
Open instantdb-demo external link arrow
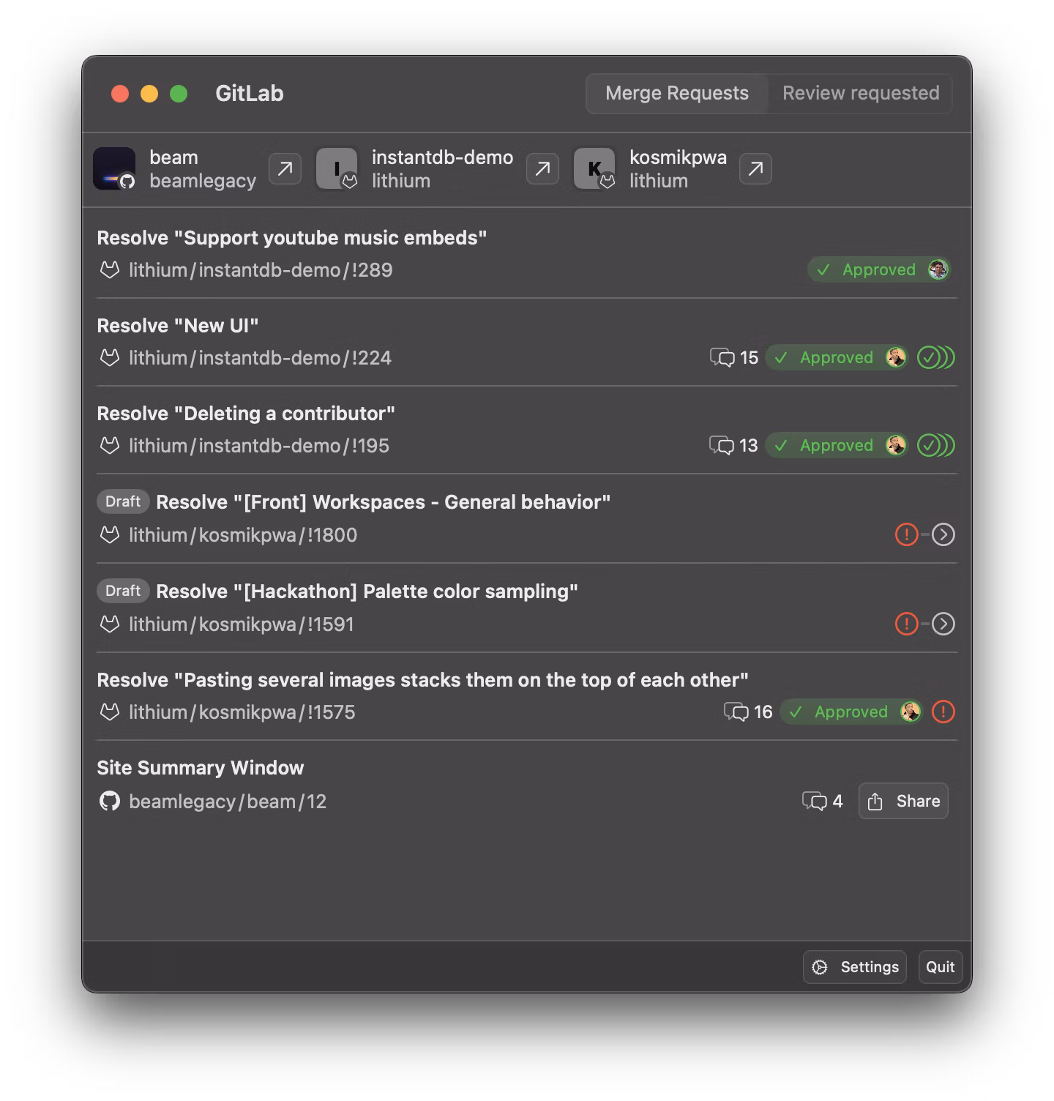click(x=542, y=169)
